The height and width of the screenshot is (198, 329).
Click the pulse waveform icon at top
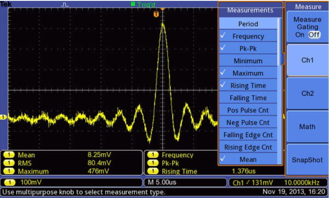pos(65,4)
